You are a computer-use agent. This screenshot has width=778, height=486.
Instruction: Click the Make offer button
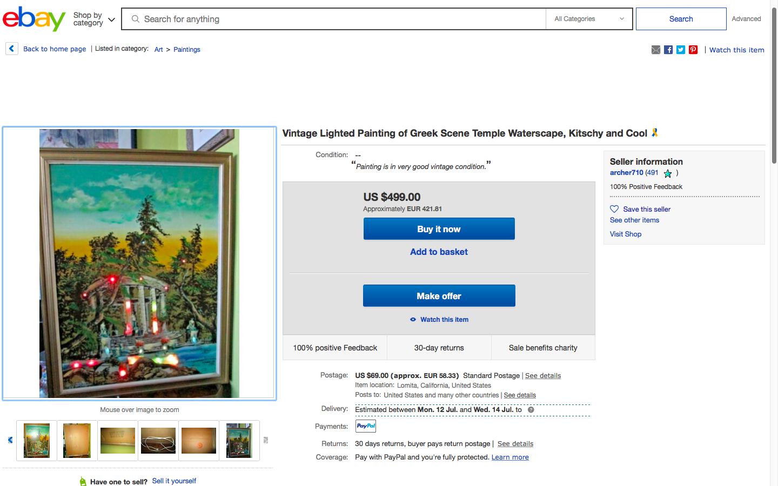point(439,296)
